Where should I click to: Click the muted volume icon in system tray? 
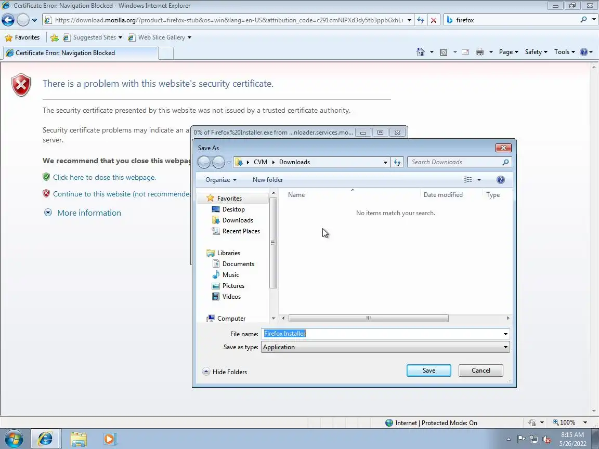(546, 439)
